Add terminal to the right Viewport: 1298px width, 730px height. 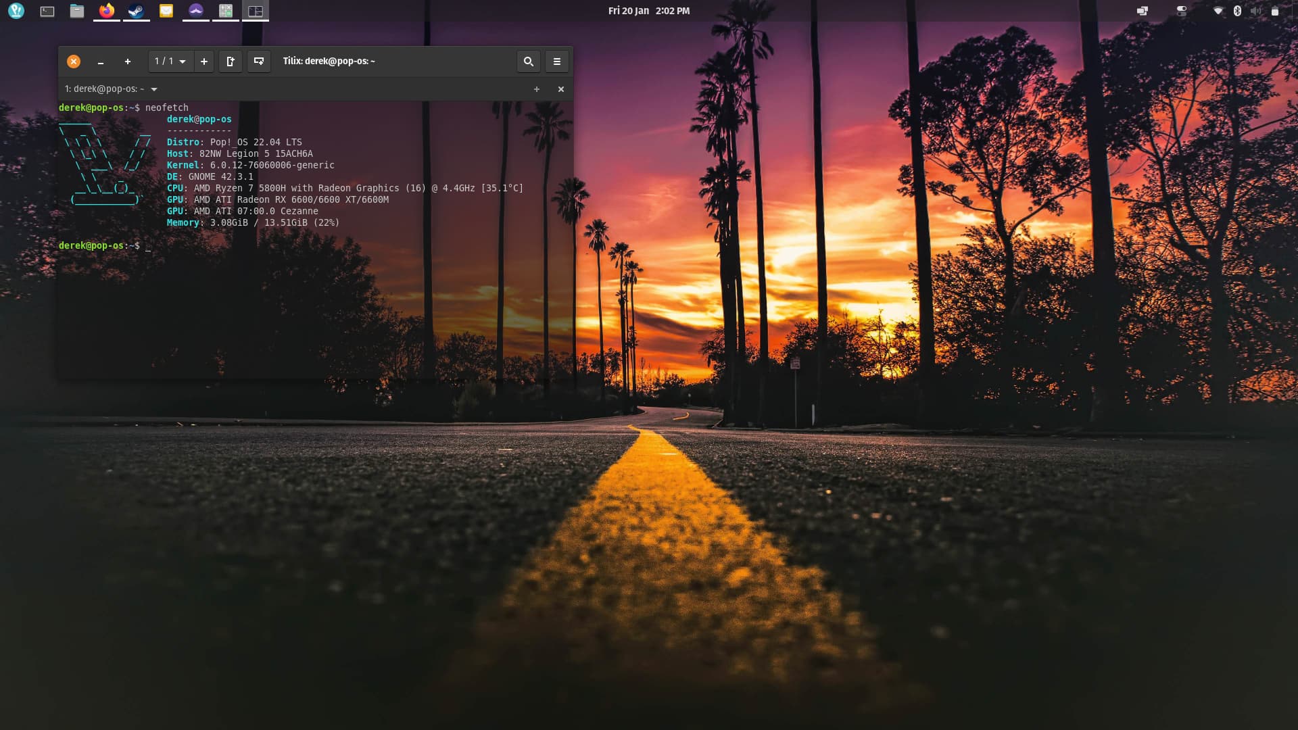[x=231, y=62]
